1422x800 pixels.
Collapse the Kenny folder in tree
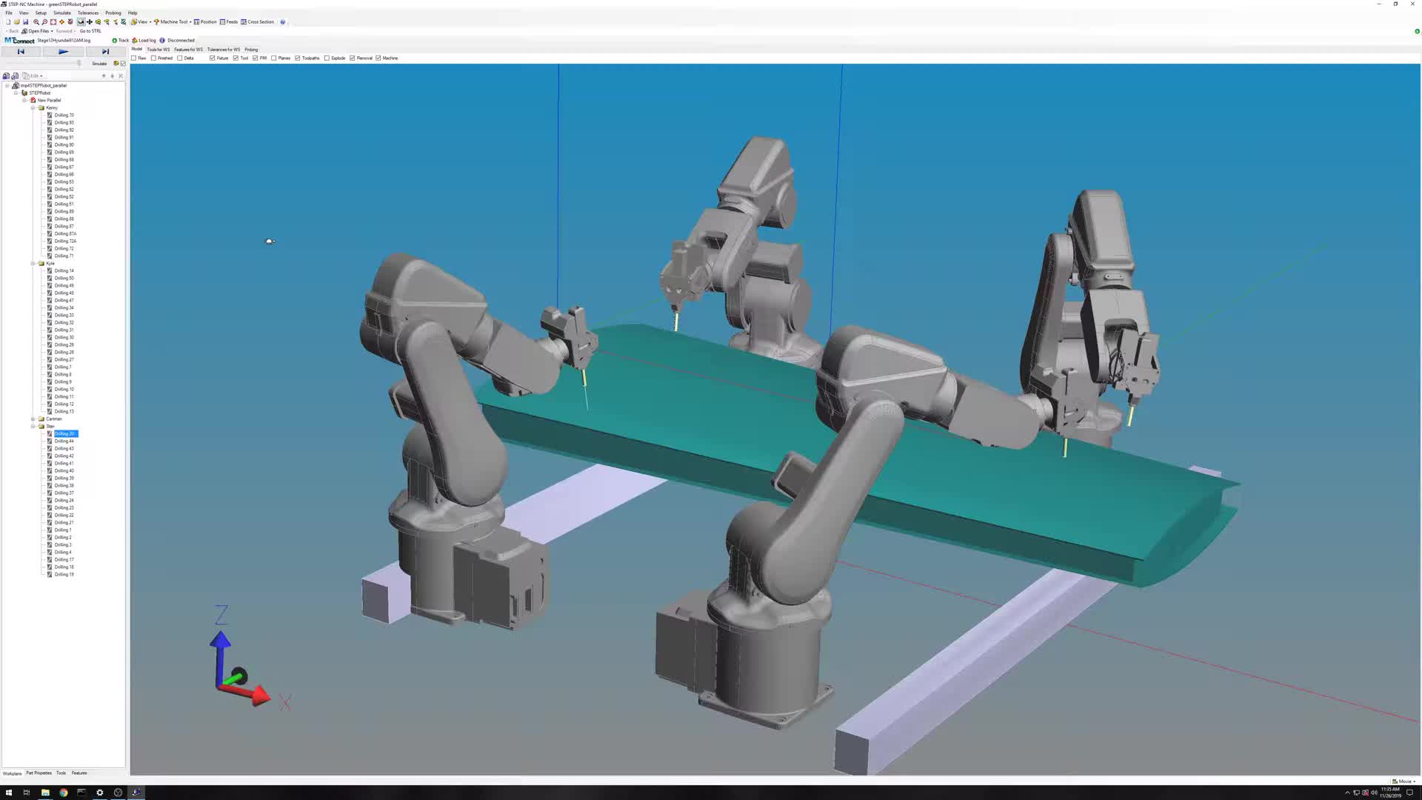pos(33,107)
